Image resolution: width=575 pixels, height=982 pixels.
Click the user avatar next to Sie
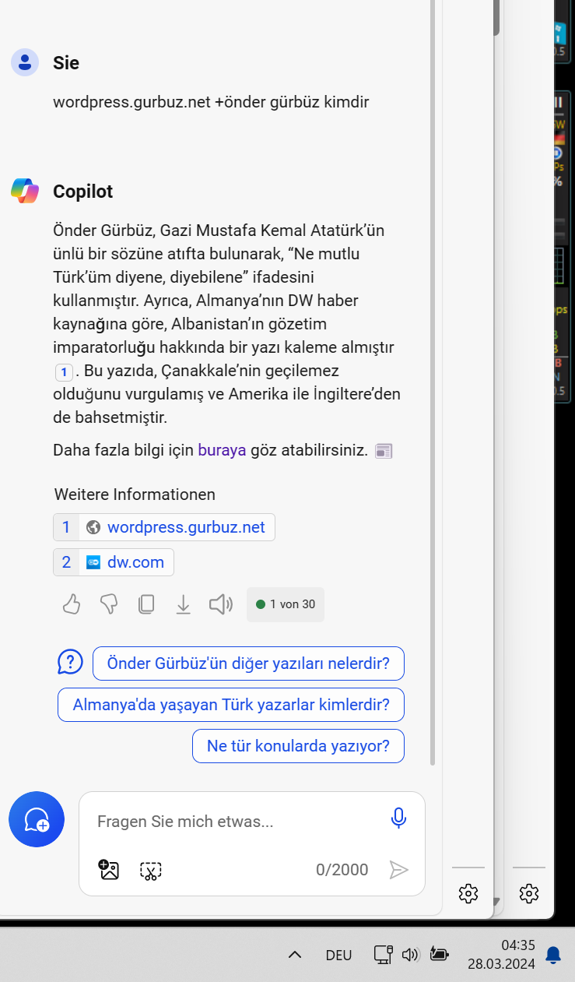tap(25, 62)
